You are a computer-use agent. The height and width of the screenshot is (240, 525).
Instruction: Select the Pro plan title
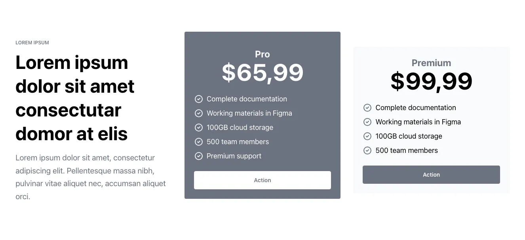(262, 54)
